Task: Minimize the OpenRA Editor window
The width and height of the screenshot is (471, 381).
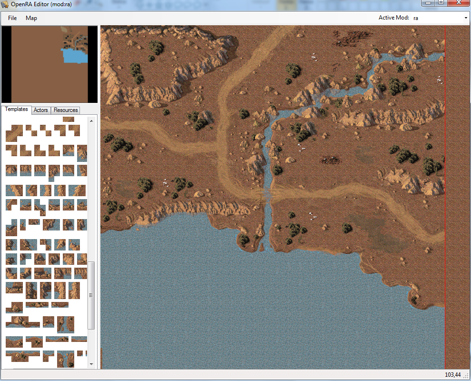Action: point(428,3)
